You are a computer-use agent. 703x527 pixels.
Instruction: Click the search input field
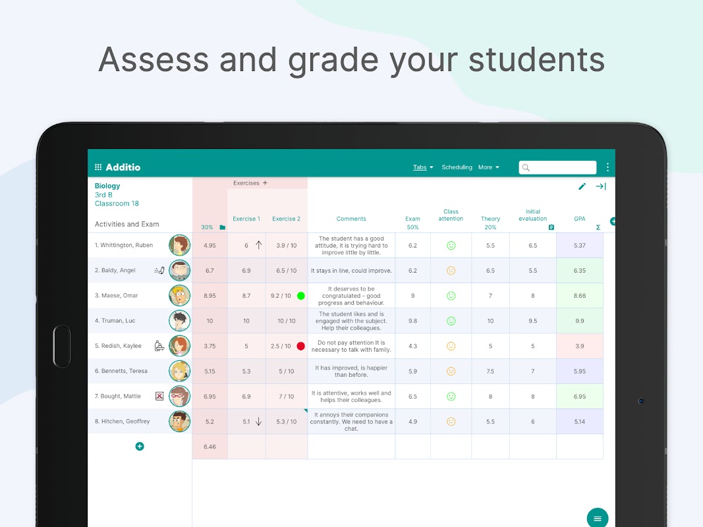(x=557, y=167)
